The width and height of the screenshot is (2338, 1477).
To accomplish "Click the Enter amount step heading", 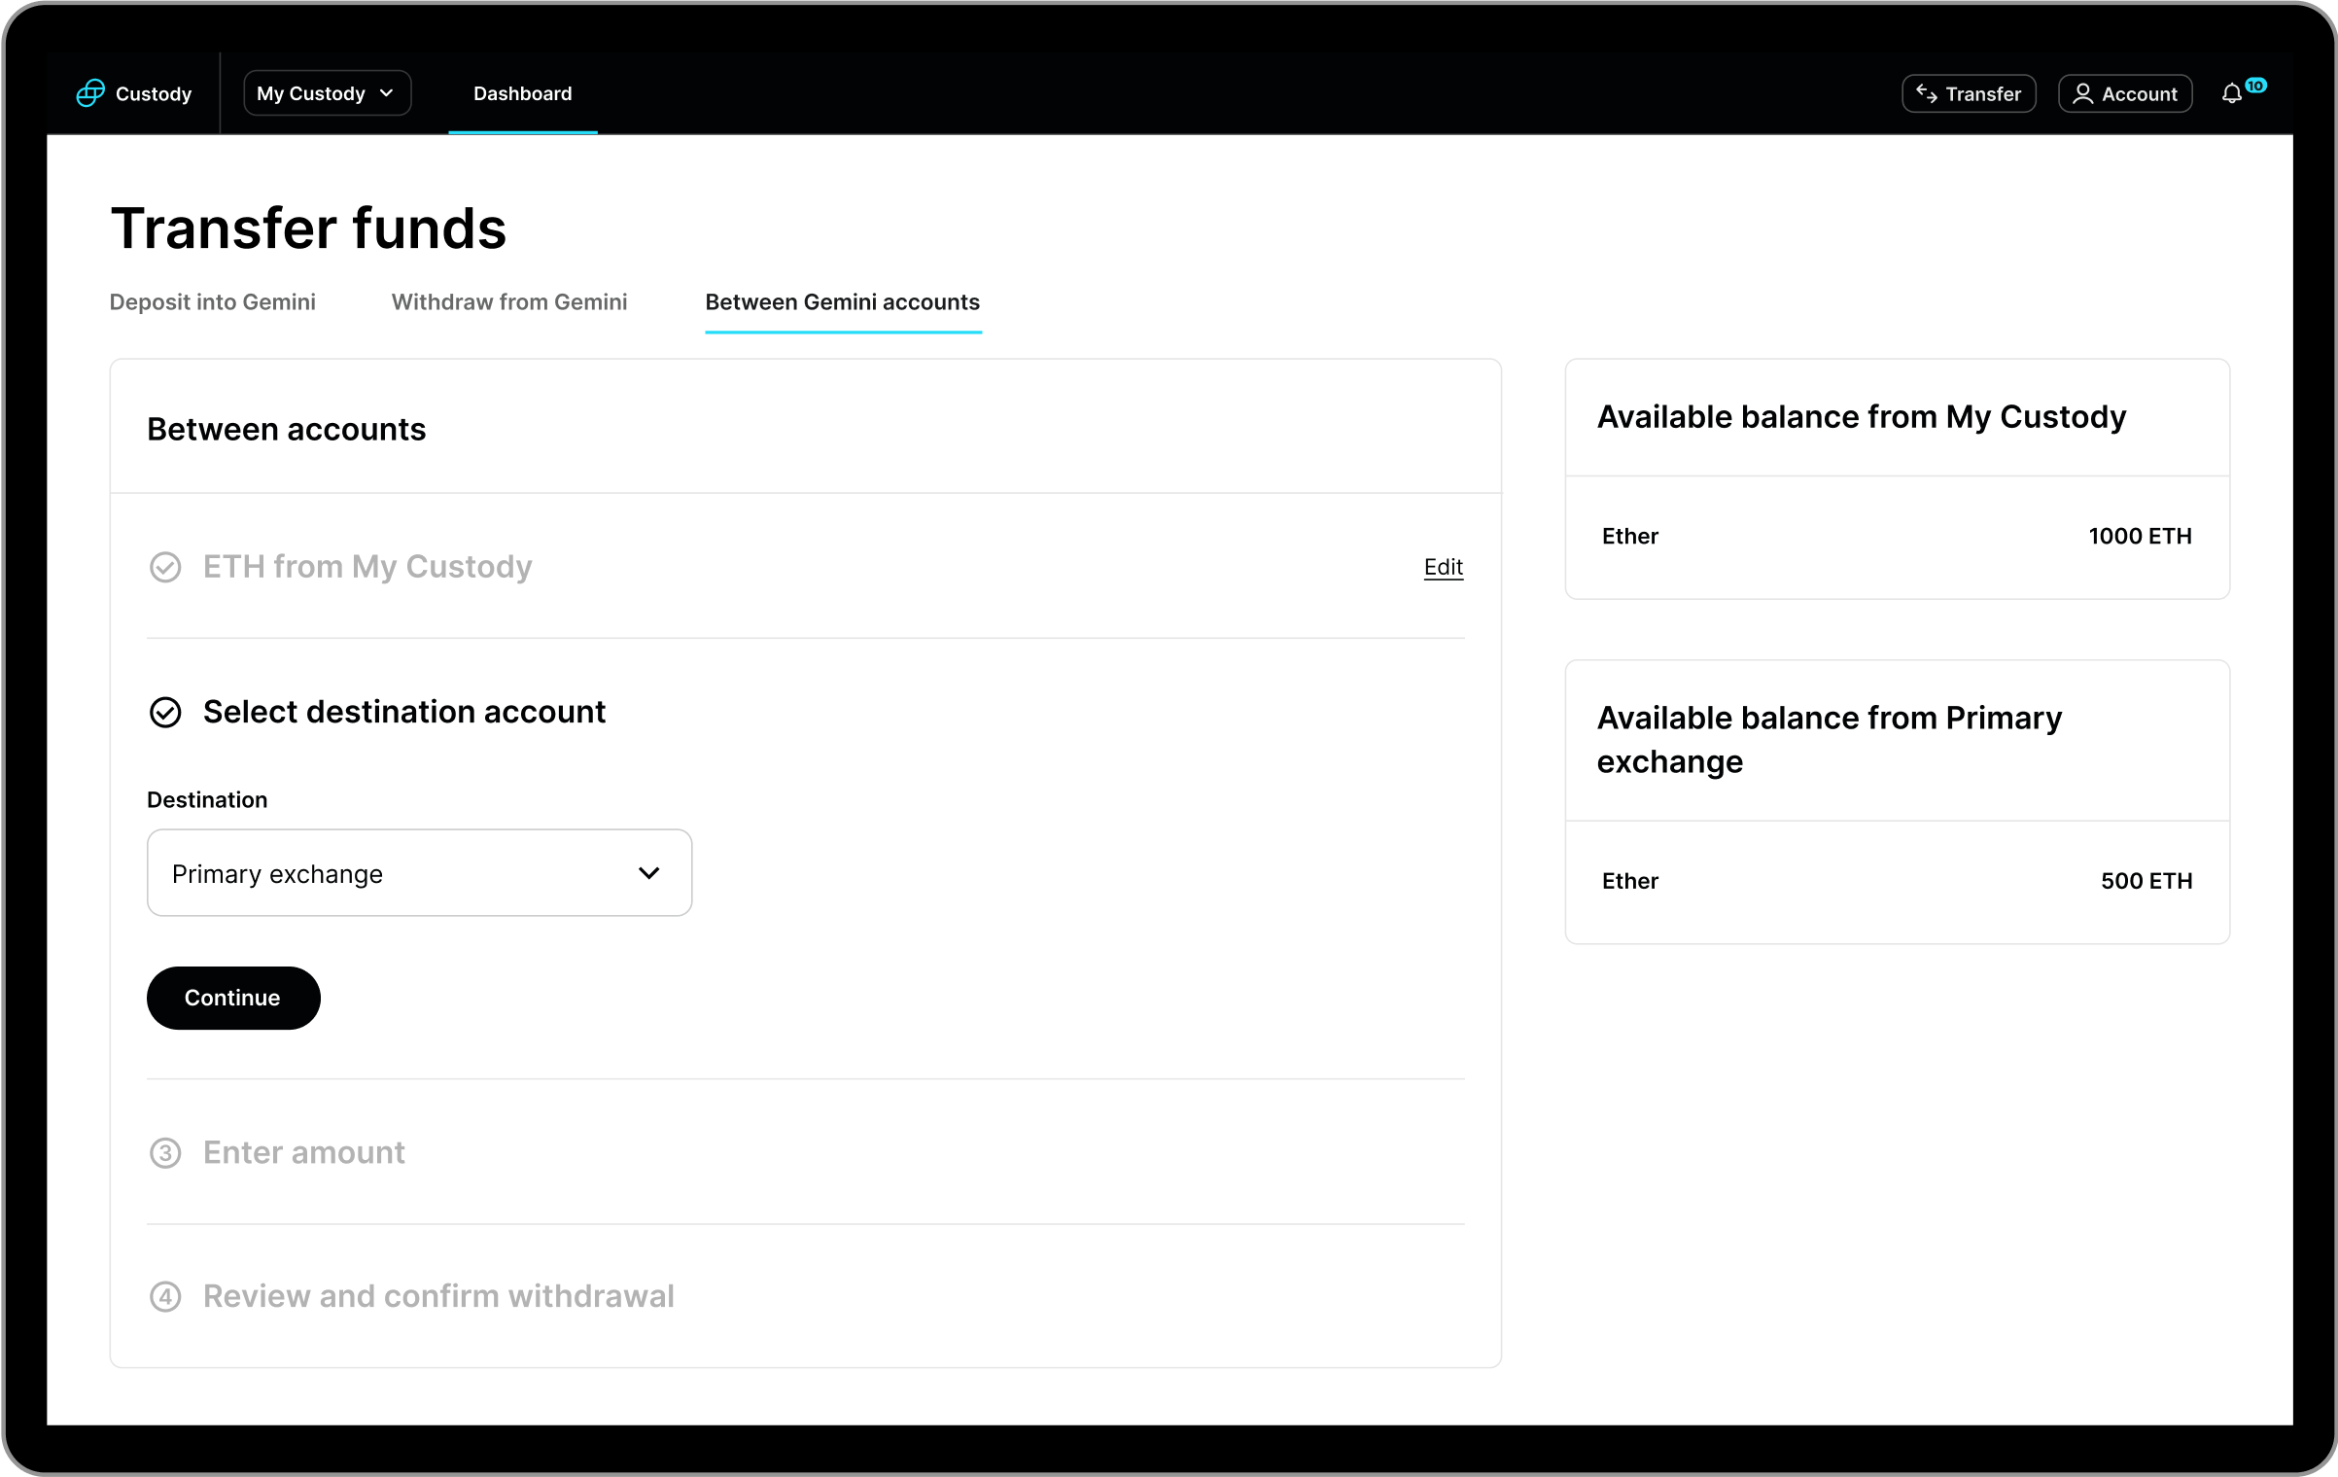I will [x=303, y=1153].
